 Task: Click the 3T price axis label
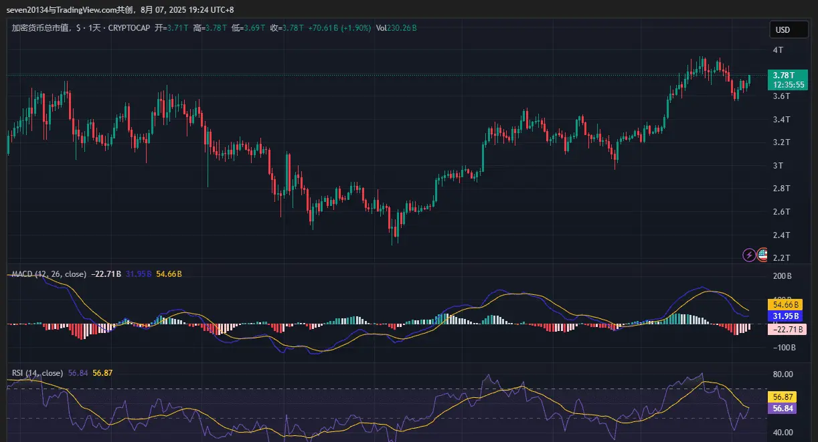[778, 166]
